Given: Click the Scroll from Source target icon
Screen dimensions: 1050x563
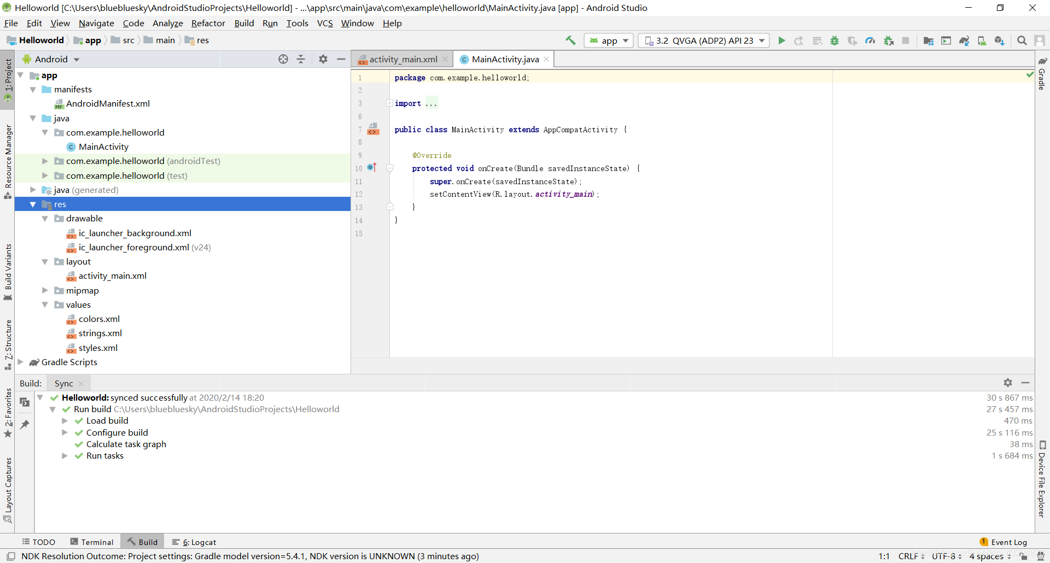Looking at the screenshot, I should coord(283,59).
